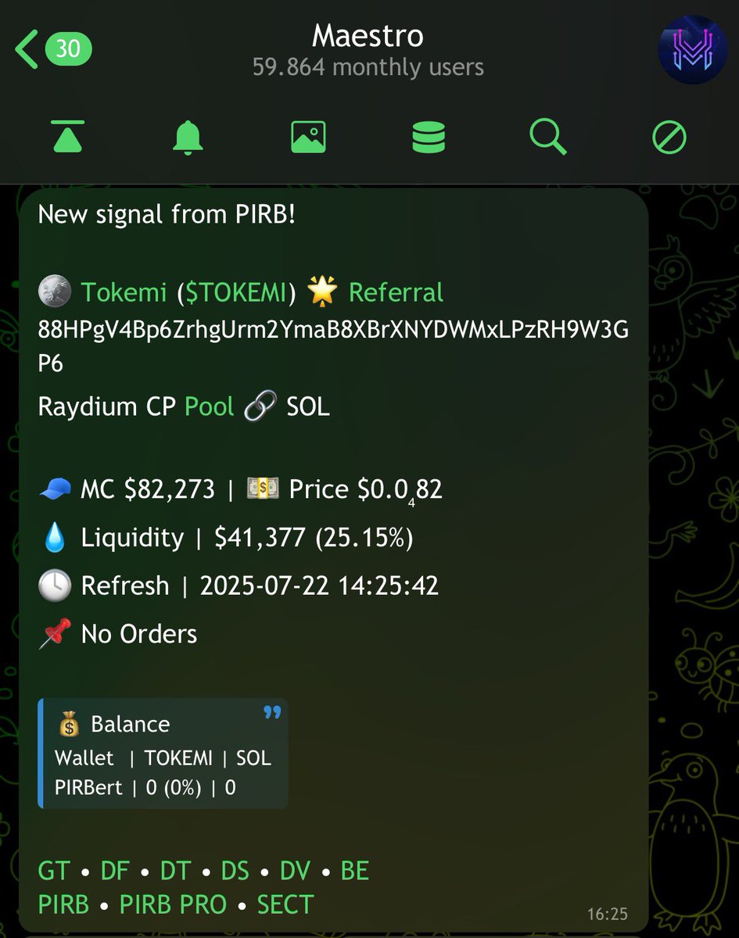This screenshot has height=938, width=739.
Task: Open the GT chart link
Action: 53,871
